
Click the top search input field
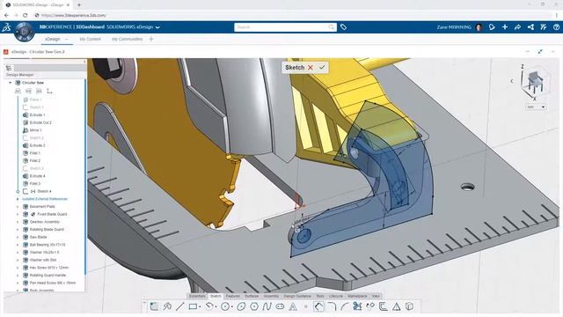[285, 27]
